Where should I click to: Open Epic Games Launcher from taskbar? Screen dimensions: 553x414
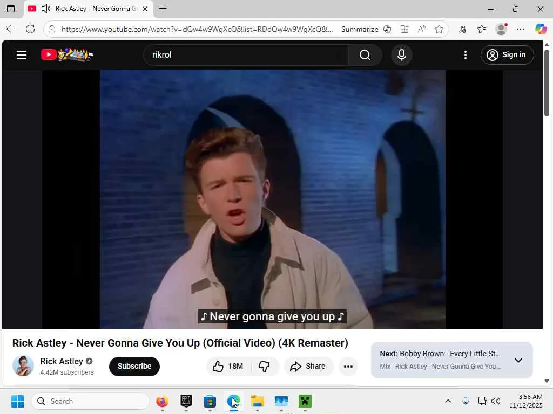tap(186, 401)
